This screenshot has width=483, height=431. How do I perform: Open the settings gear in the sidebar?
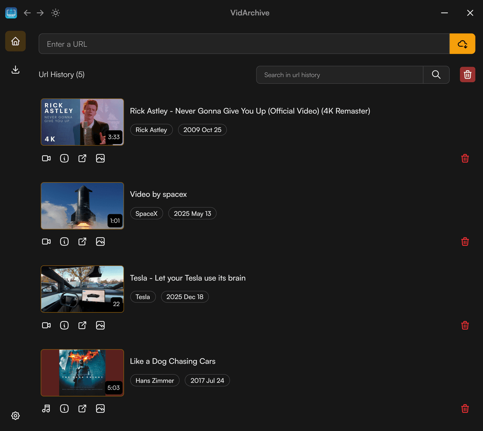point(15,416)
